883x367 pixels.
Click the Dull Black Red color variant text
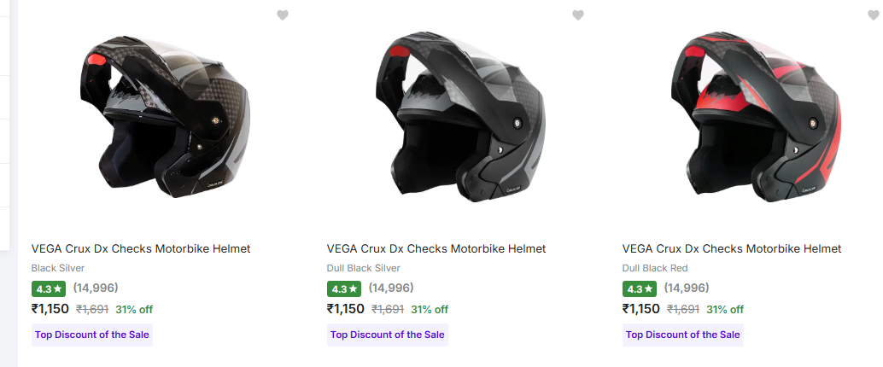tap(655, 268)
